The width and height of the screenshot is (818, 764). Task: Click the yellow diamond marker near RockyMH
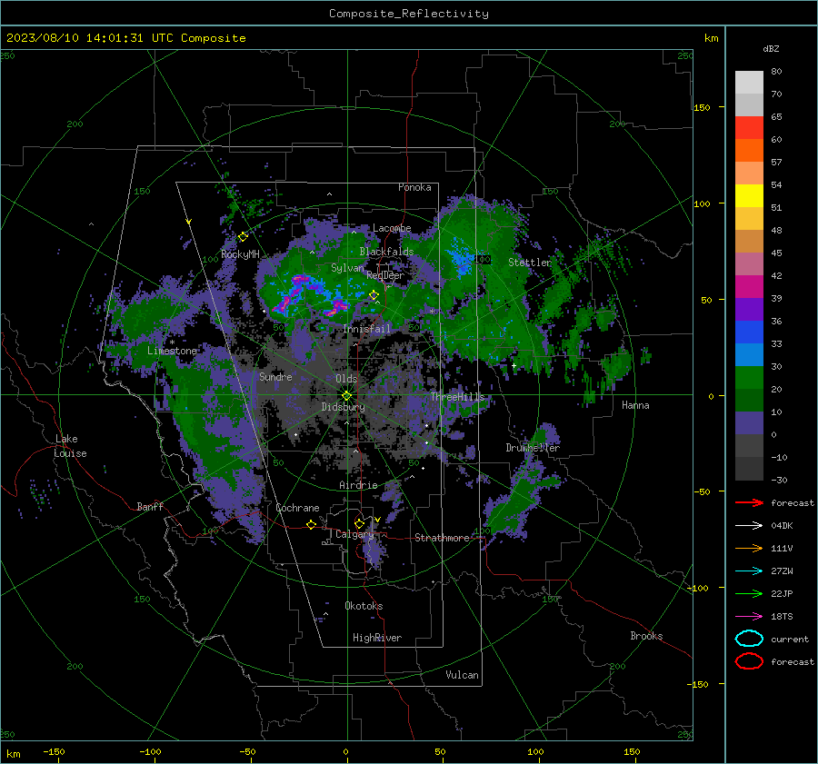click(x=243, y=237)
